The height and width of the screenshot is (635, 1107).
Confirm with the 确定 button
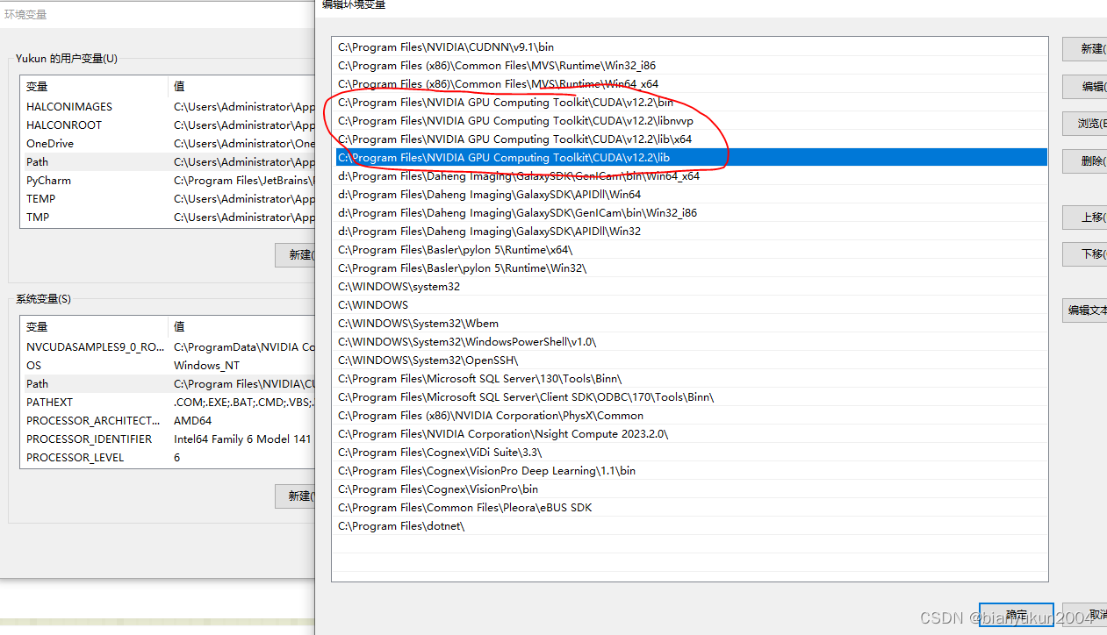click(1017, 615)
